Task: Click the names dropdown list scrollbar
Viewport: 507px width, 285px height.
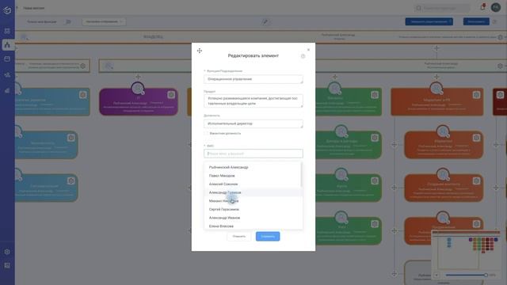Action: [x=301, y=175]
